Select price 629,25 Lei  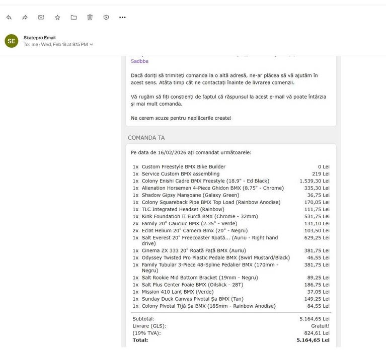(x=317, y=238)
